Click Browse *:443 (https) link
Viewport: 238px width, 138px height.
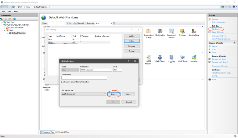[x=220, y=62]
